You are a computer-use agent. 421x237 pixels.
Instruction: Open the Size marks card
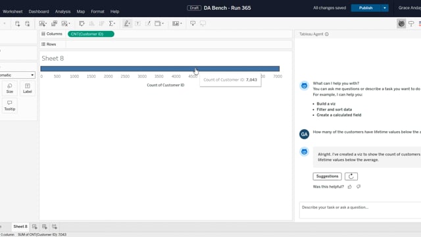[10, 88]
